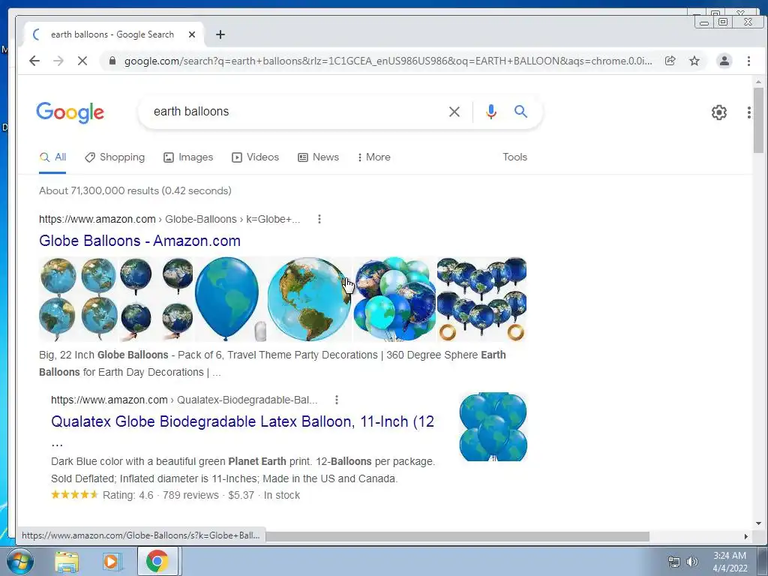Click the vertical scrollbar down arrow
Screen dimensions: 768x576
(x=758, y=523)
